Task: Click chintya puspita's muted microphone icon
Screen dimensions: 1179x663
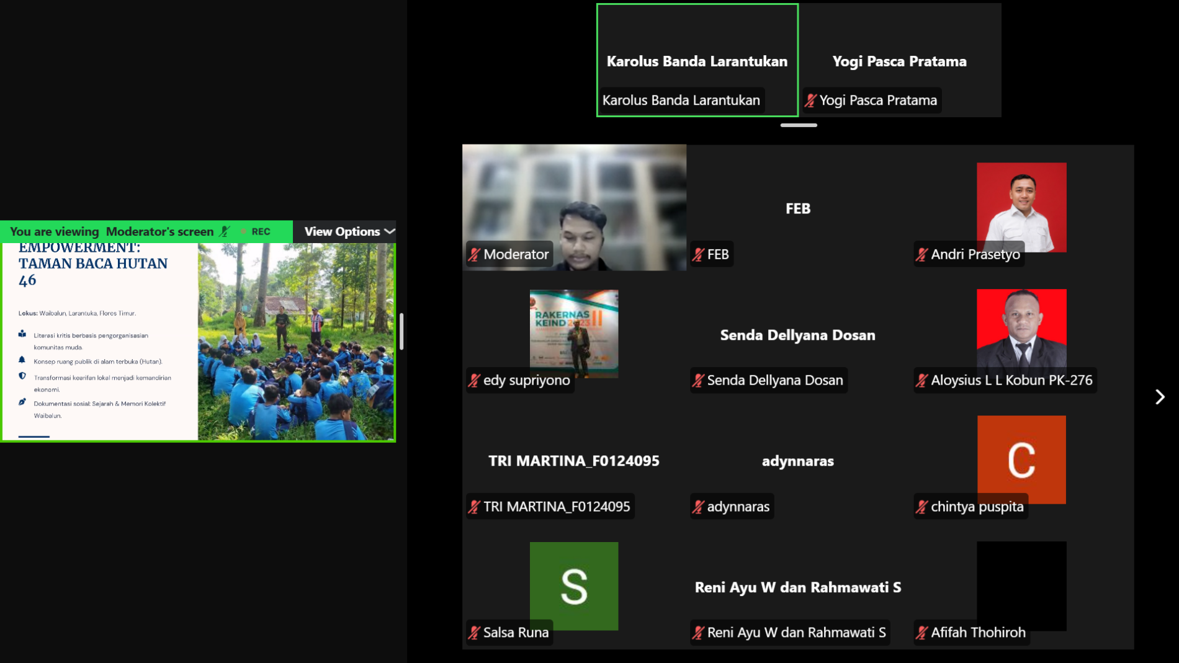Action: click(x=921, y=507)
